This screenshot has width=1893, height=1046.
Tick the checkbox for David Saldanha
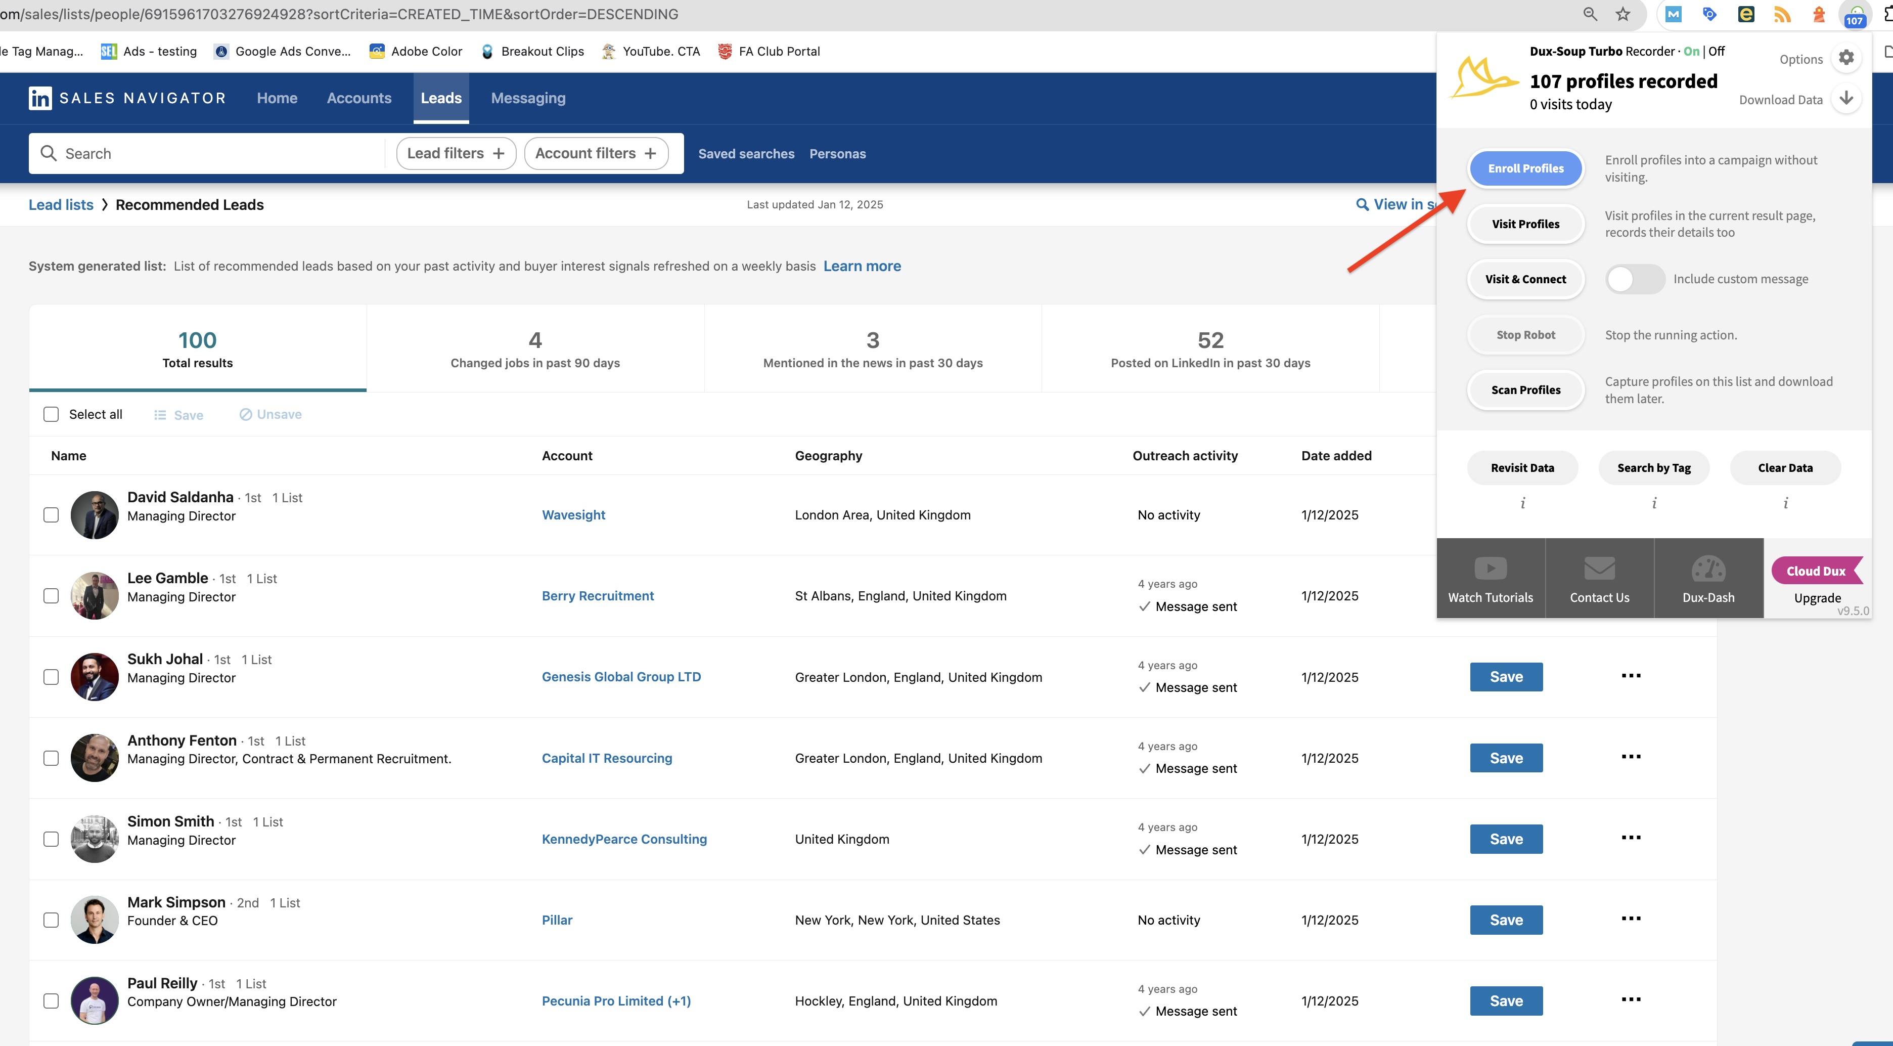pos(51,514)
